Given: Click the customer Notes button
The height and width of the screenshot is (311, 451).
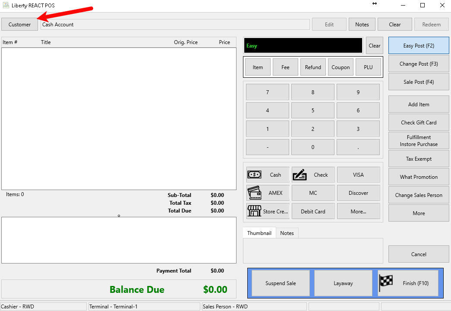Looking at the screenshot, I should click(x=362, y=25).
